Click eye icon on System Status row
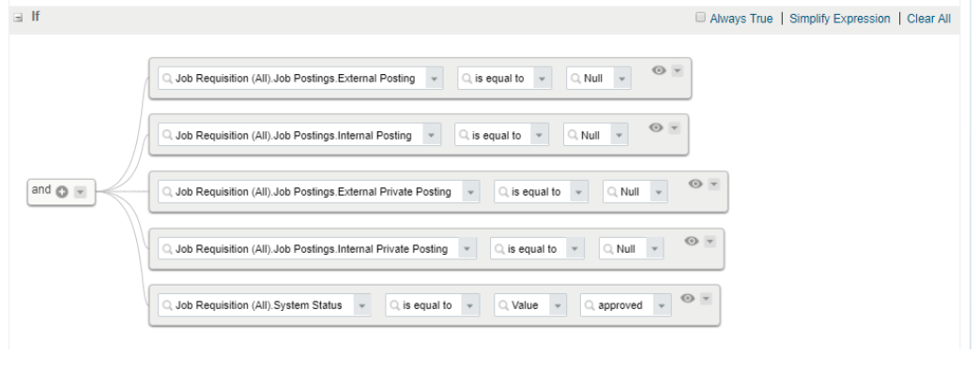979x370 pixels. (687, 299)
